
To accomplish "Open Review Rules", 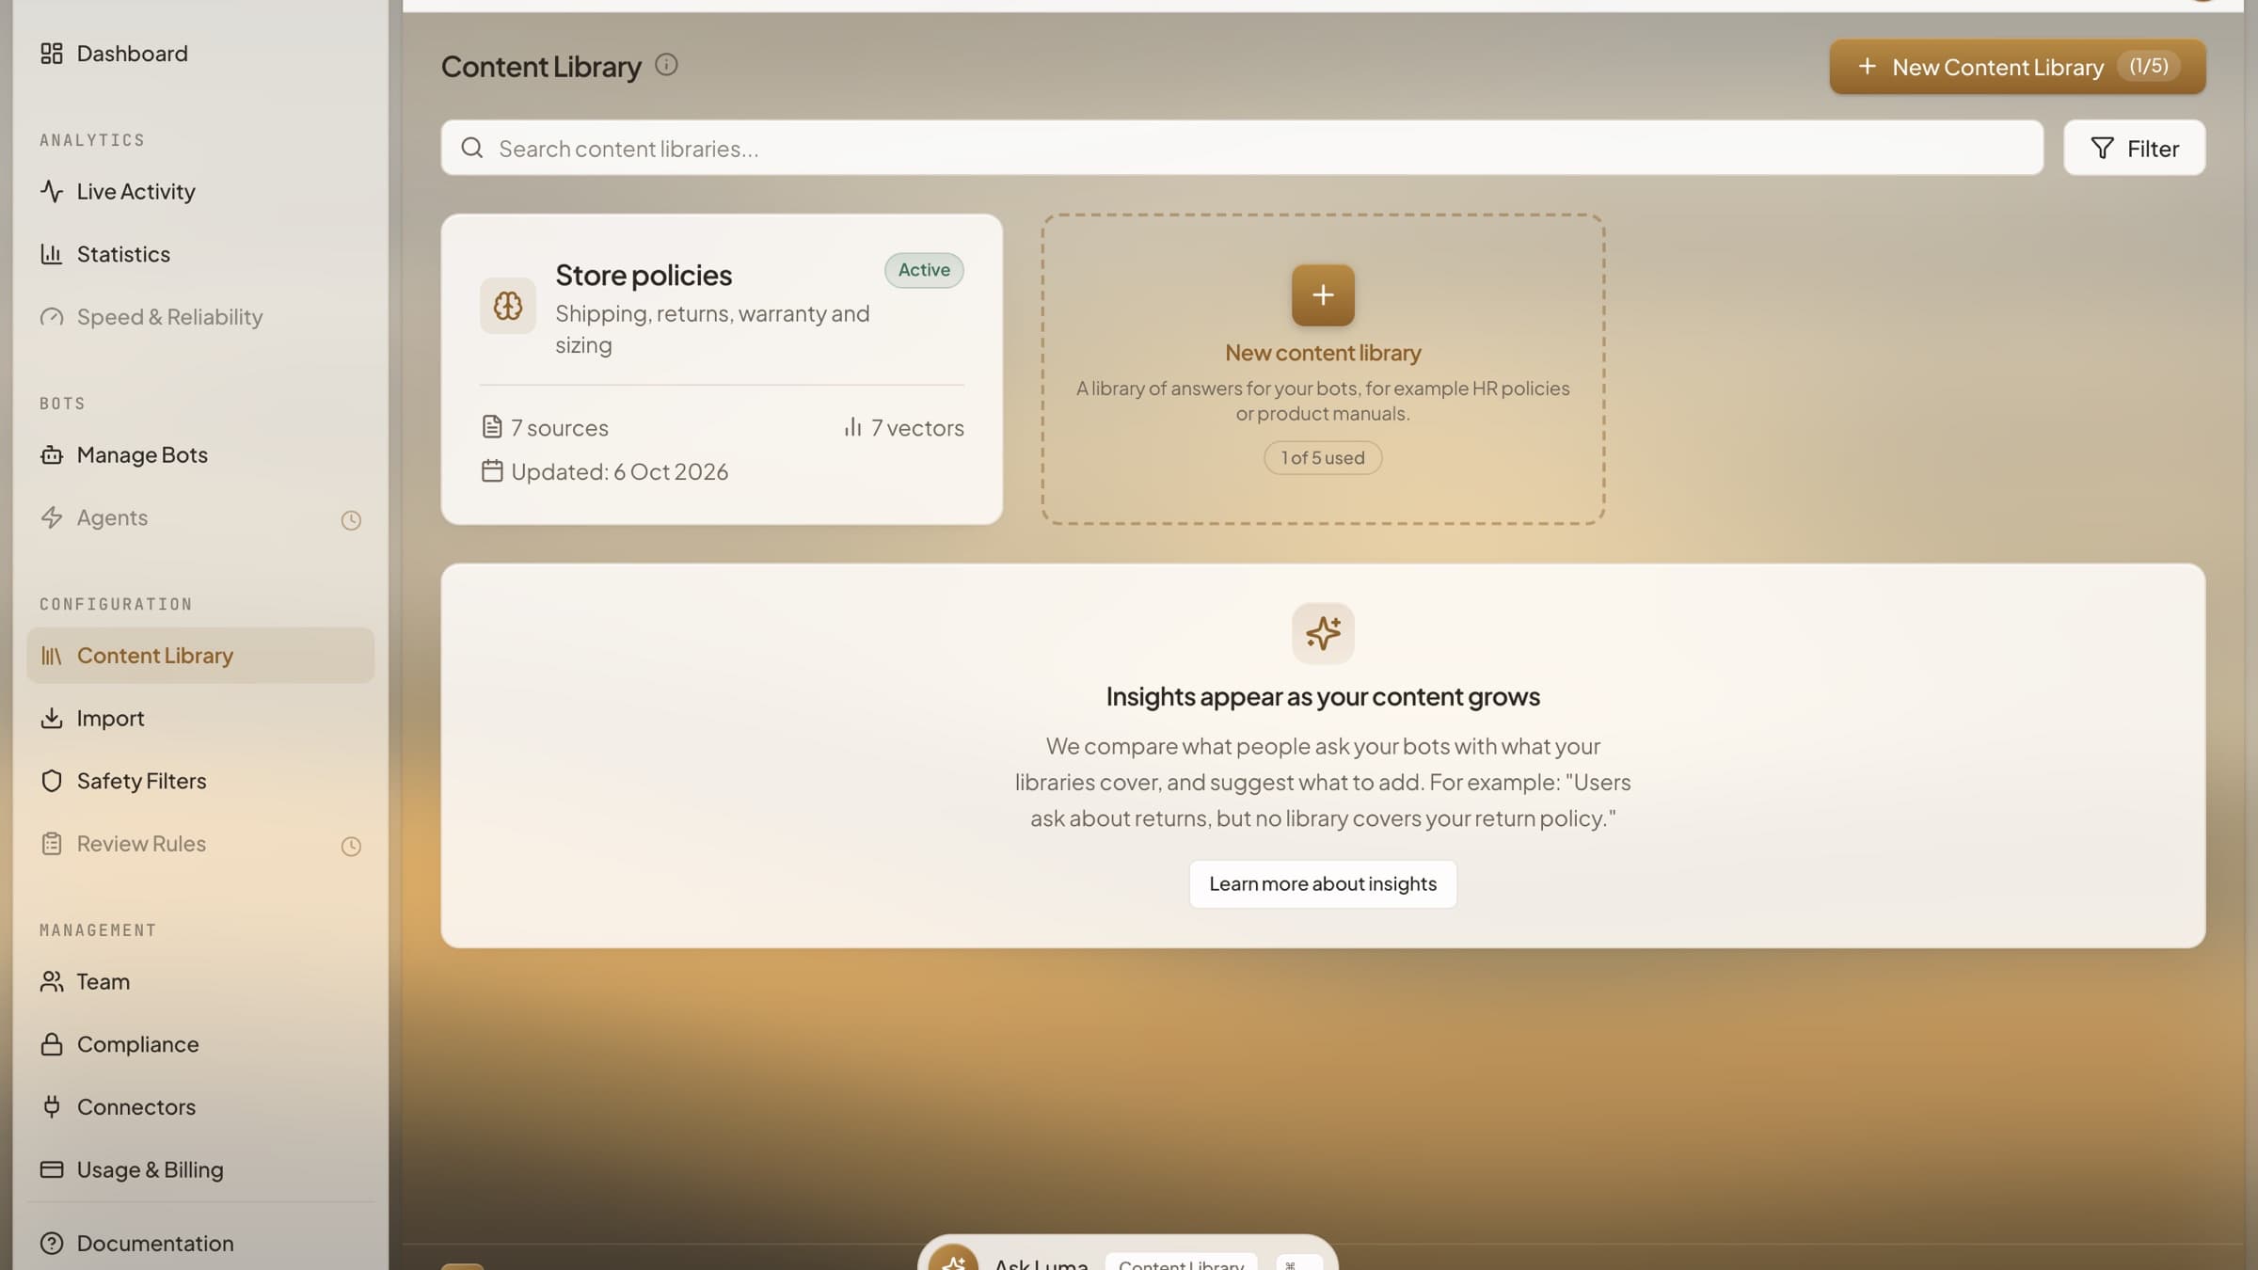I will point(200,844).
